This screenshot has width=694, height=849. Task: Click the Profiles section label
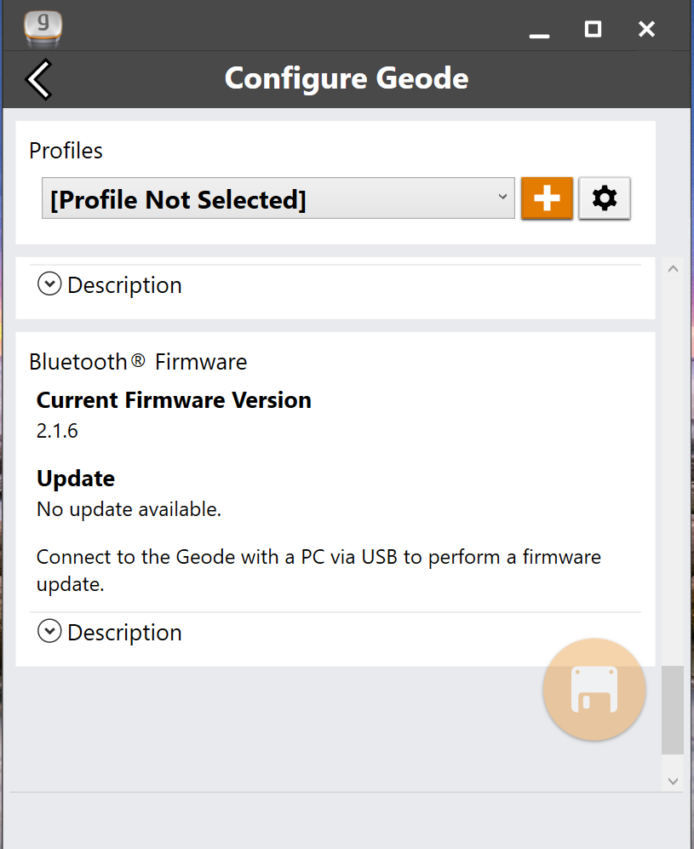pos(66,151)
